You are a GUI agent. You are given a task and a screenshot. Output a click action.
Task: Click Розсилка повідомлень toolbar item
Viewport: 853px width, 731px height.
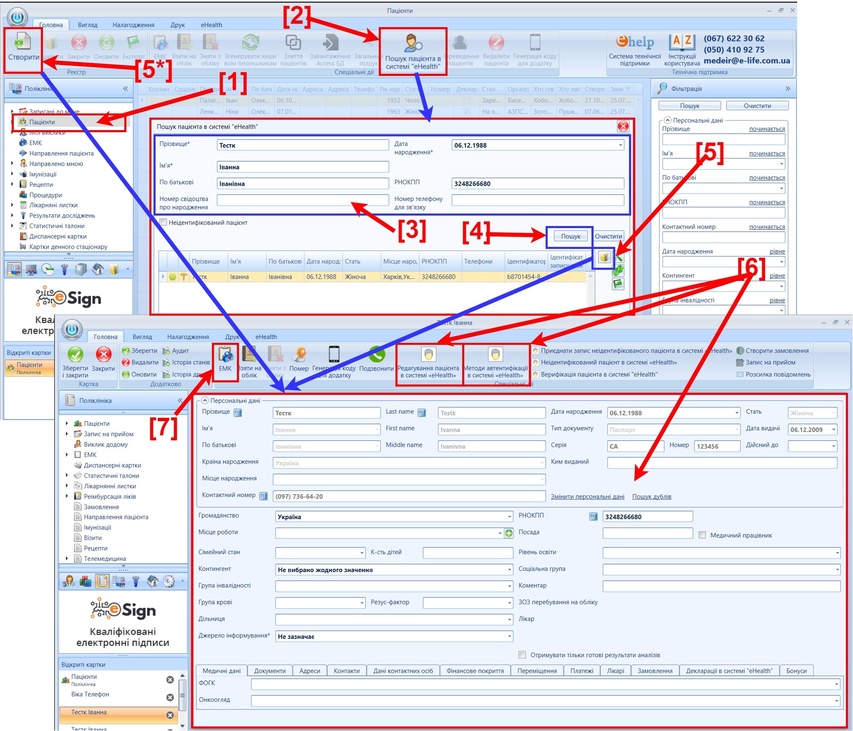pos(773,374)
